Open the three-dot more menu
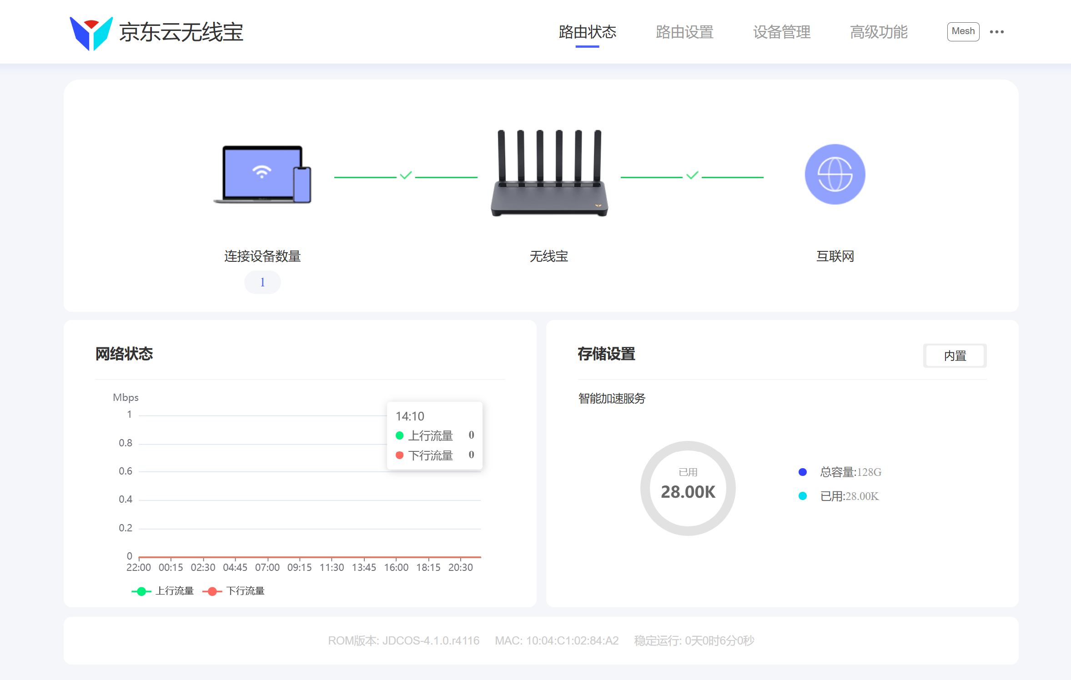Viewport: 1071px width, 680px height. point(996,32)
